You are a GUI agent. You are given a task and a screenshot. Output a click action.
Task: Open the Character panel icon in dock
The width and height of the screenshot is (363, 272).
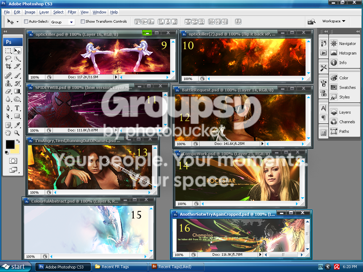point(323,108)
